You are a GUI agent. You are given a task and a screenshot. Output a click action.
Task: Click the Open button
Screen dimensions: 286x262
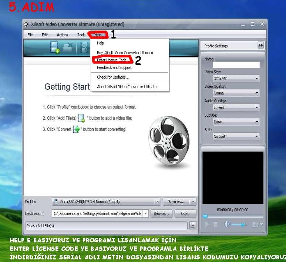pos(185,213)
